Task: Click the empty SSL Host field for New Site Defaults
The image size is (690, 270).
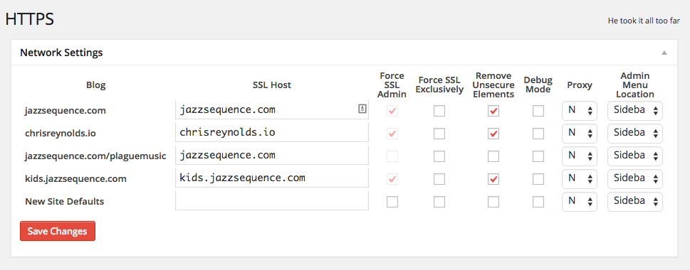Action: (272, 200)
